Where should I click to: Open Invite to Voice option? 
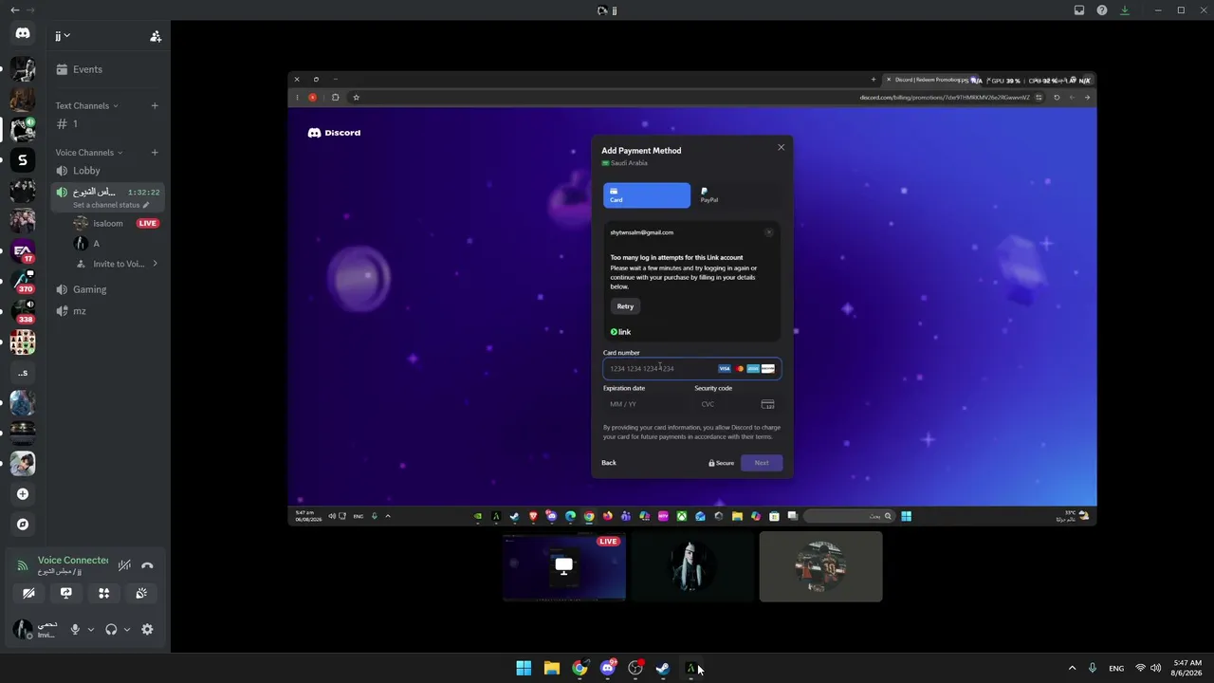pyautogui.click(x=118, y=264)
